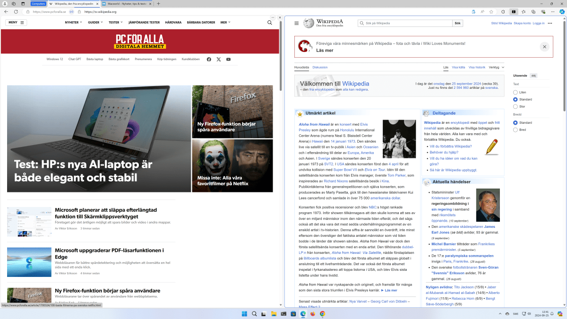Show hidden icons chevron in system tray
Viewport: 567px width, 319px height.
point(500,314)
